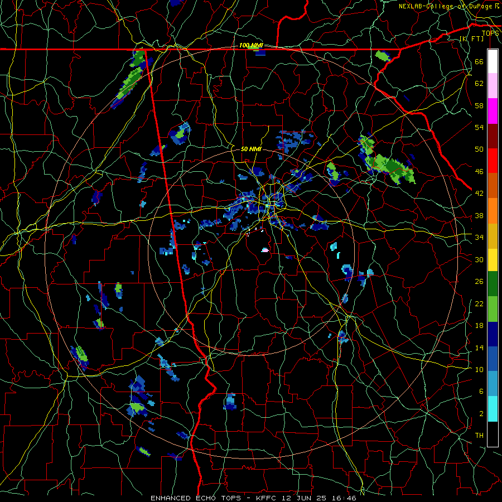This screenshot has height=502, width=502.
Task: Click the TOPS legend title
Action: pyautogui.click(x=490, y=33)
